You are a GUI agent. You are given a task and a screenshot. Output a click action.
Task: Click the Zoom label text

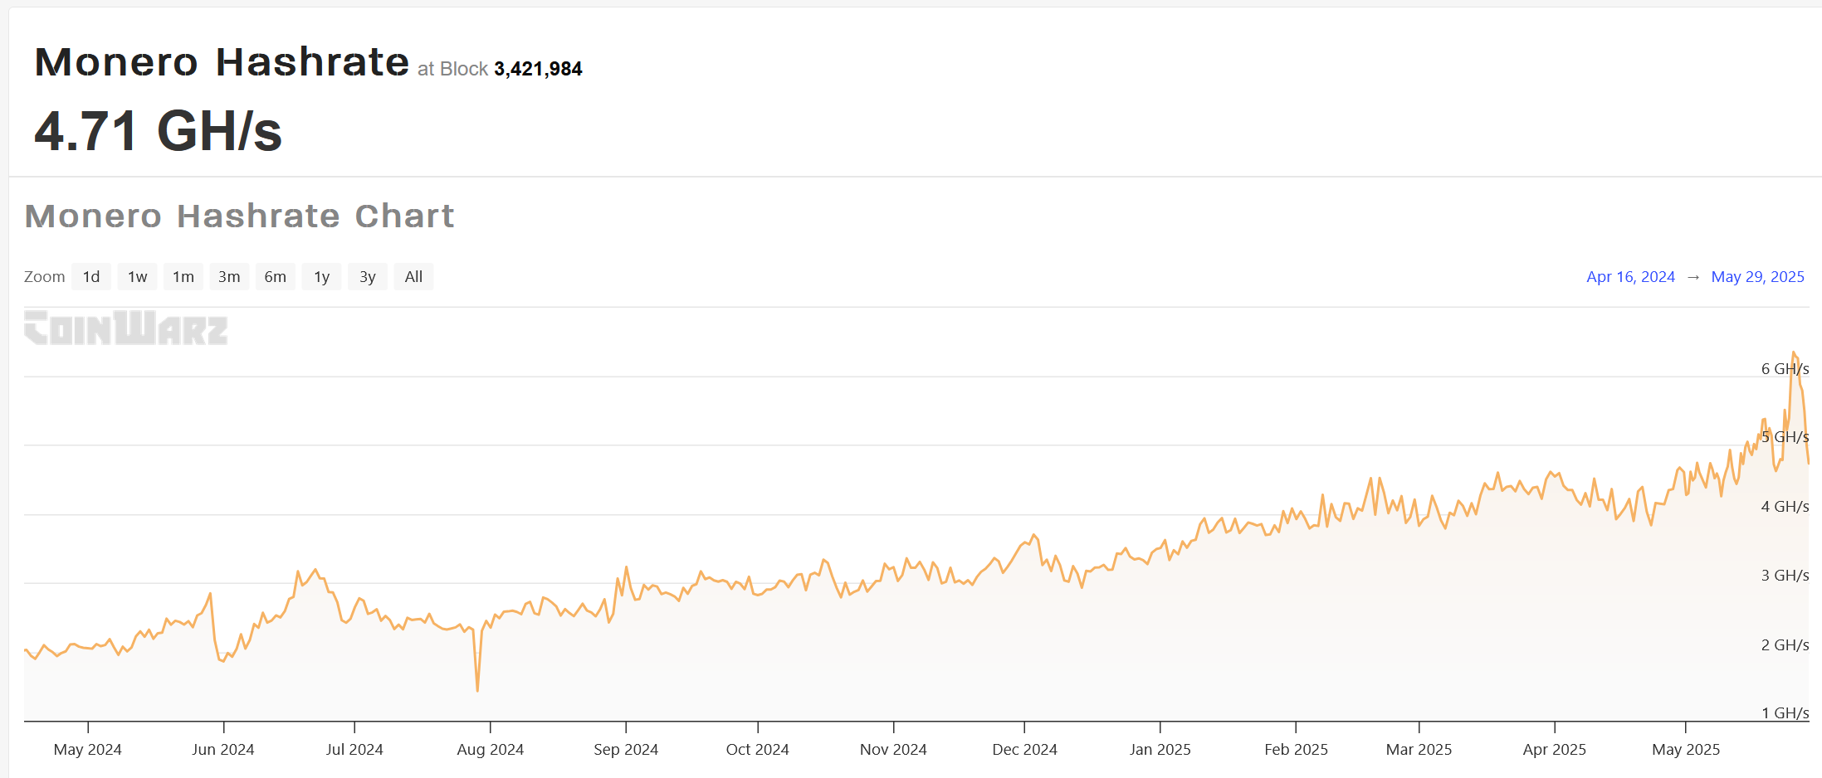click(45, 277)
